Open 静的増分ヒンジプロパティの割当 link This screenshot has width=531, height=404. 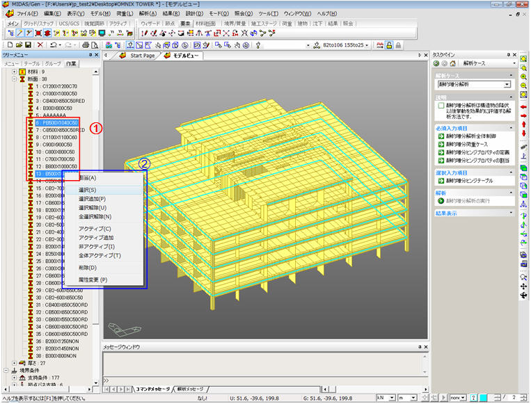[x=477, y=161]
